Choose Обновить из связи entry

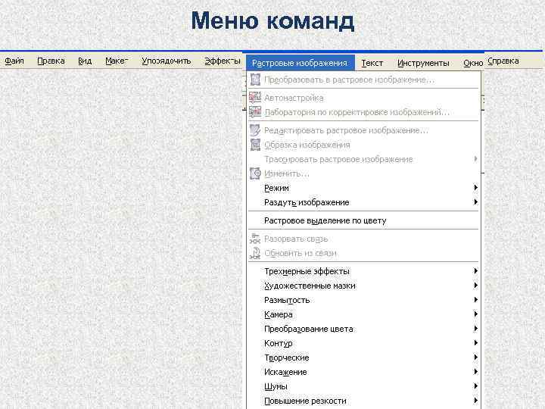[363, 253]
